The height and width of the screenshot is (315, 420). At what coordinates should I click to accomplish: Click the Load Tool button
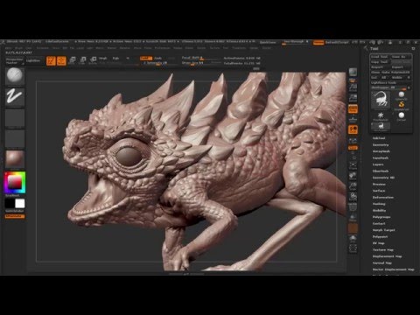[x=380, y=57]
